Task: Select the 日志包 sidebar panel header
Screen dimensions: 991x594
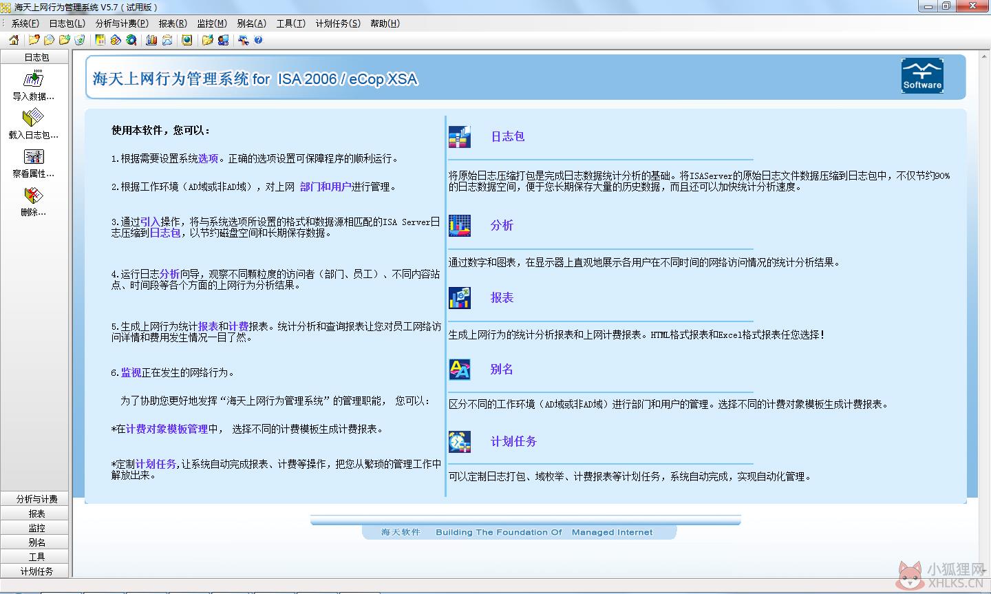Action: click(x=36, y=57)
